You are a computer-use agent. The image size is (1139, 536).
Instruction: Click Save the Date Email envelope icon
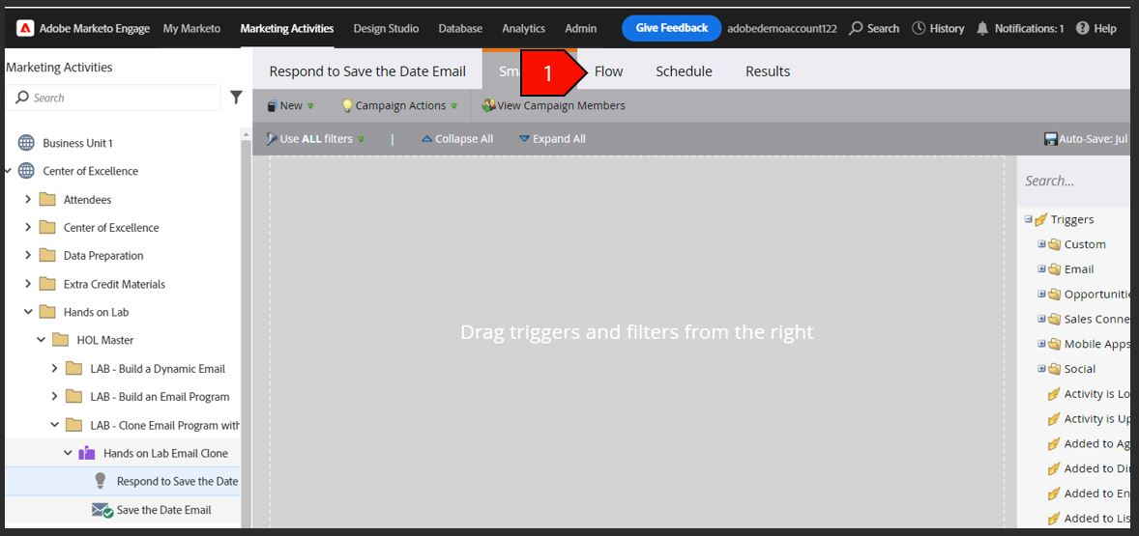tap(102, 510)
